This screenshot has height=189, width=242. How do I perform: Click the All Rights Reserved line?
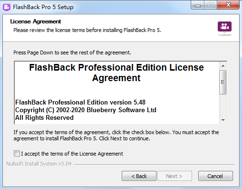44,118
